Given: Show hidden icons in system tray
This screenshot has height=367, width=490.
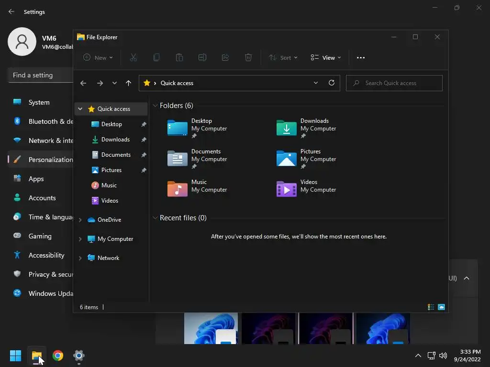Looking at the screenshot, I should [x=418, y=356].
